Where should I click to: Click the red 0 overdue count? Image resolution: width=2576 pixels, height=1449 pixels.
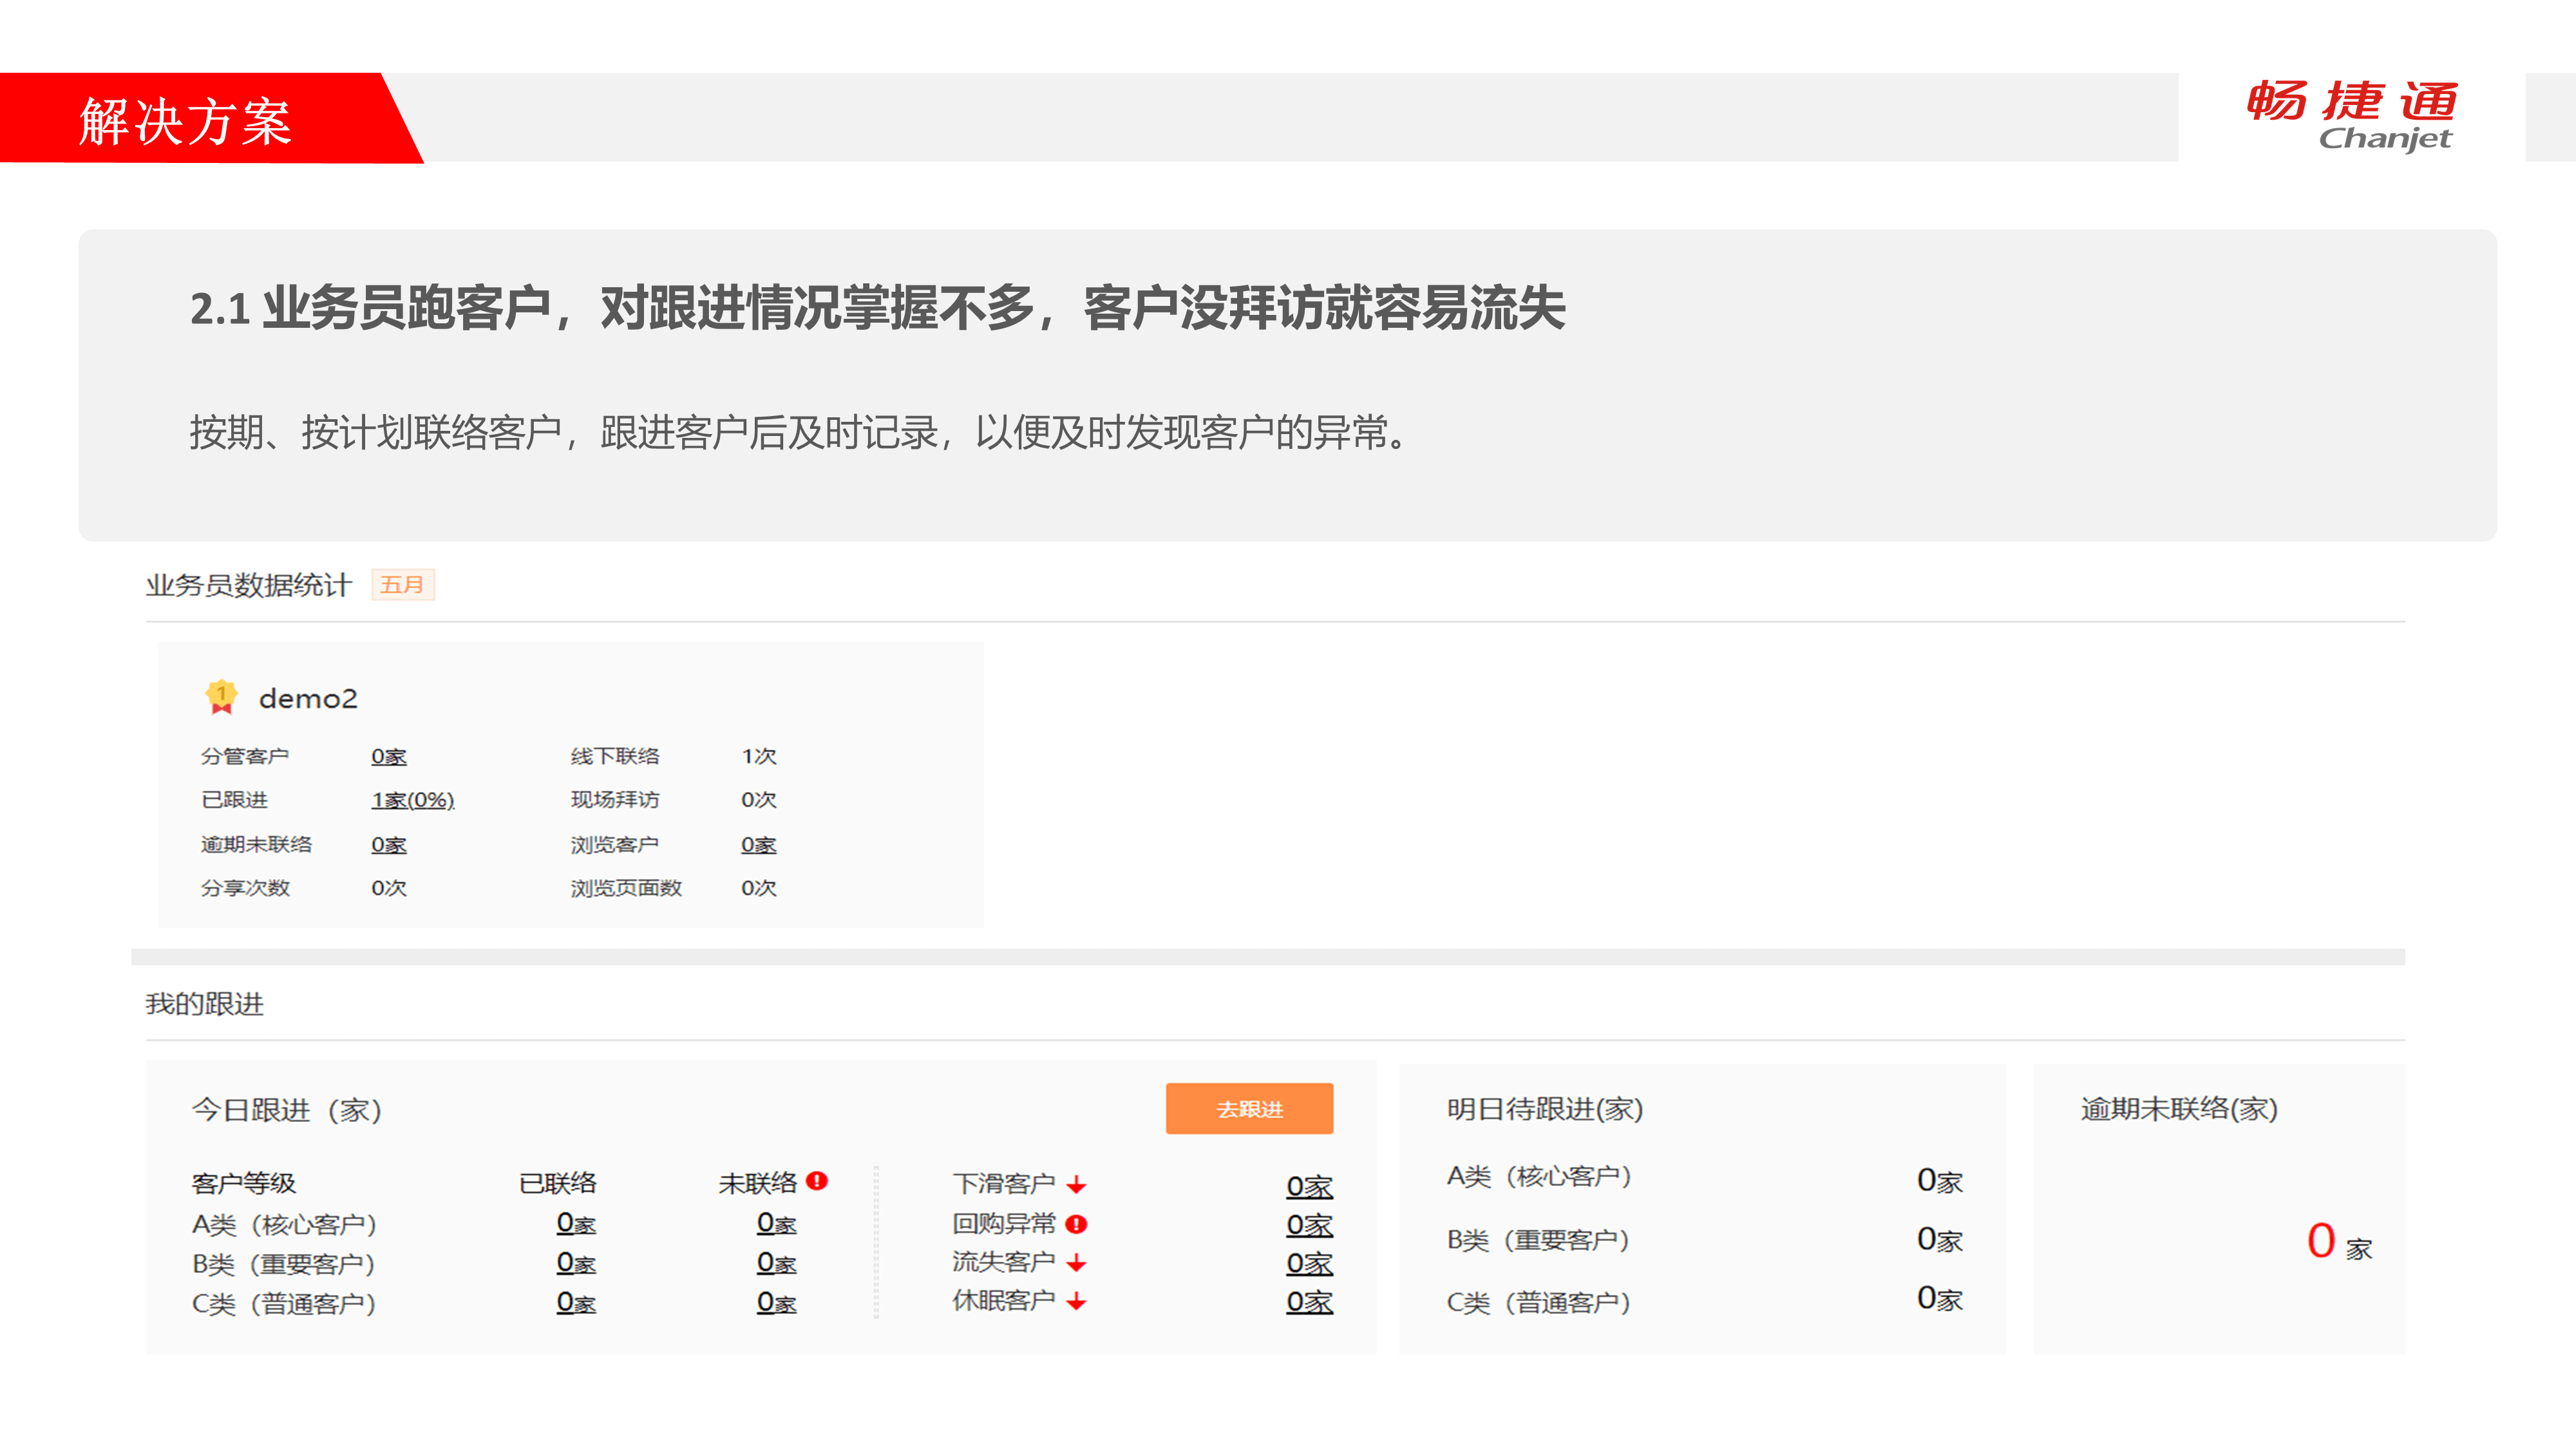pyautogui.click(x=2321, y=1241)
